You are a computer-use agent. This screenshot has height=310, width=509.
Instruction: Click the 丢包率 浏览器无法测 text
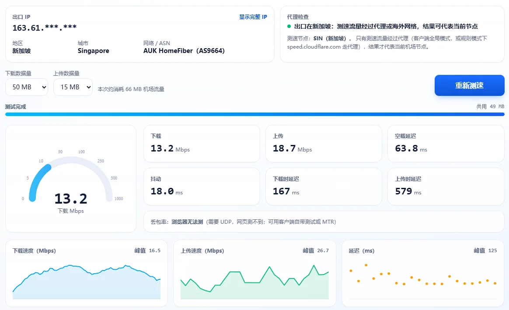[243, 222]
